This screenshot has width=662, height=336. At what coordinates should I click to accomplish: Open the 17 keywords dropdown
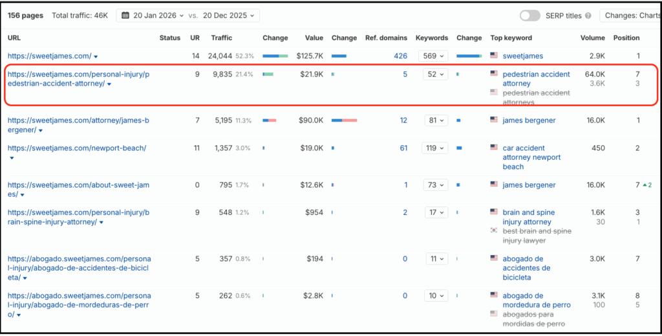click(x=436, y=212)
